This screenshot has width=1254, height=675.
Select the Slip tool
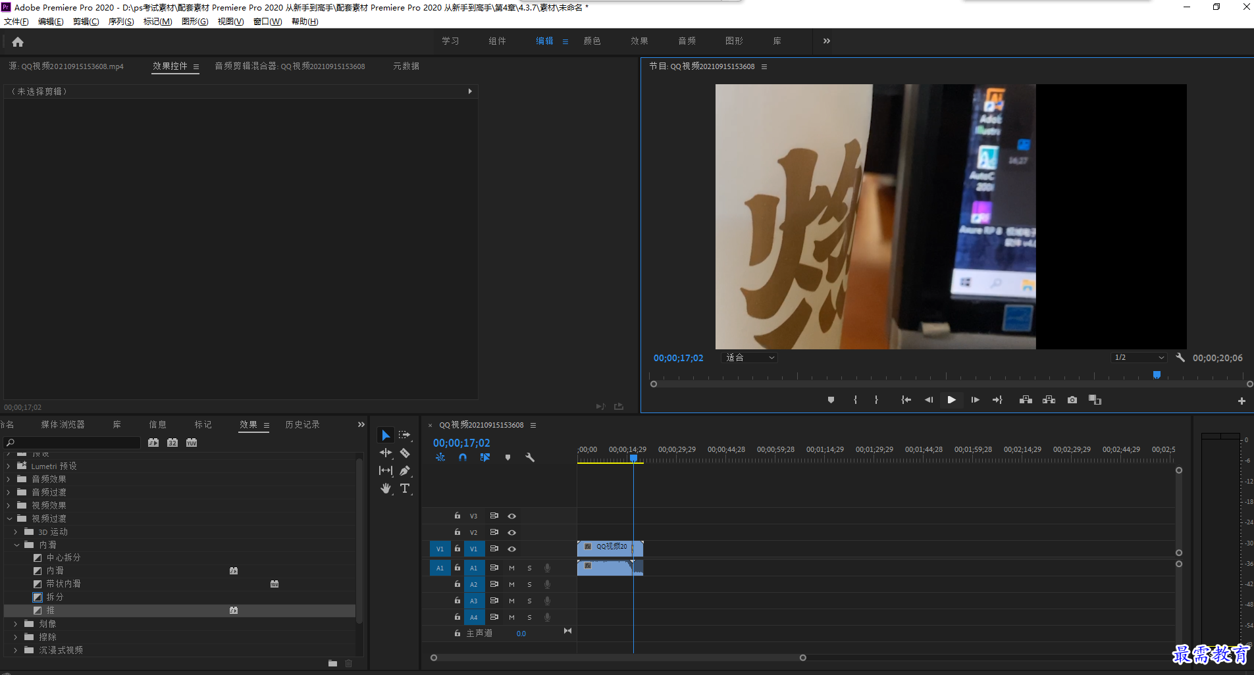(x=386, y=470)
